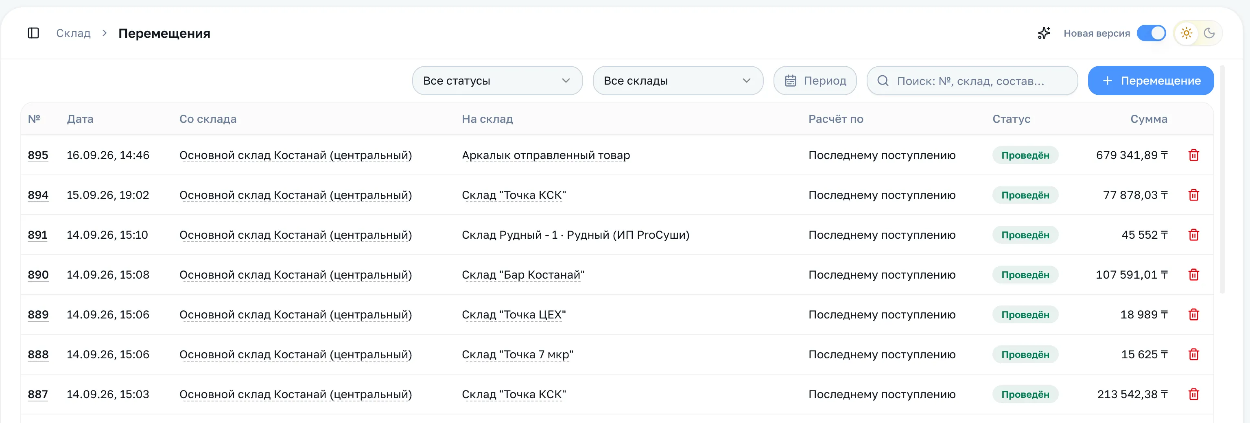The height and width of the screenshot is (423, 1250).
Task: Open the Период date picker
Action: click(815, 81)
